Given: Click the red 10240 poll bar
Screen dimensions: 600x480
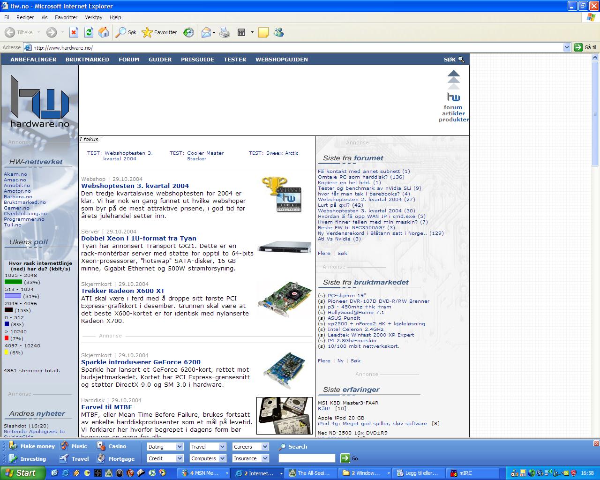Looking at the screenshot, I should point(7,338).
